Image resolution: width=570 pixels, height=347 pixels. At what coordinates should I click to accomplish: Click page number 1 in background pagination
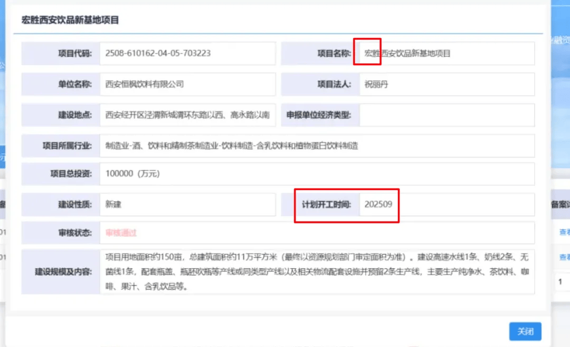pos(560,282)
